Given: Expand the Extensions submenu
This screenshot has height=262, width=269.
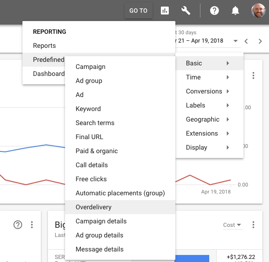Looking at the screenshot, I should [x=209, y=133].
